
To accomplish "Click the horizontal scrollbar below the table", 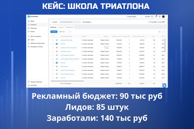I will (x=67, y=81).
